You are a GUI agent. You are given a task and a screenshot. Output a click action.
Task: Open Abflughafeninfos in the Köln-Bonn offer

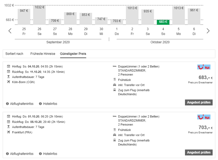click(x=22, y=104)
